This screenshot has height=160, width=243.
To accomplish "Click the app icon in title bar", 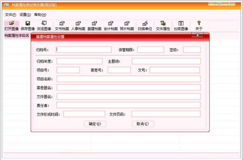I will [x=6, y=5].
